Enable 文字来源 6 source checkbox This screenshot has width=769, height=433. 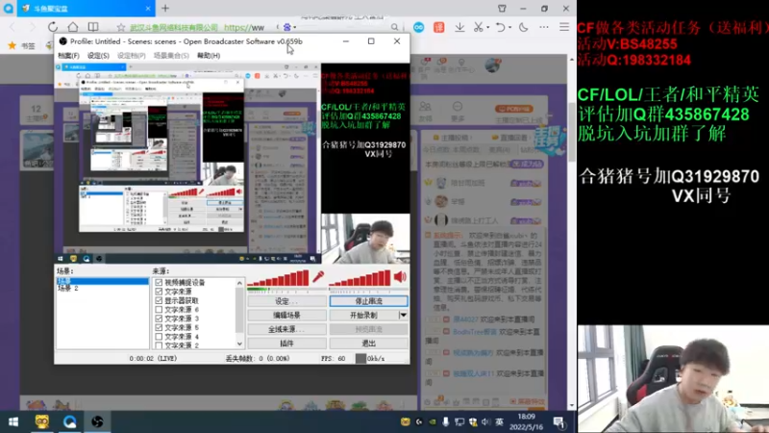[x=159, y=310]
